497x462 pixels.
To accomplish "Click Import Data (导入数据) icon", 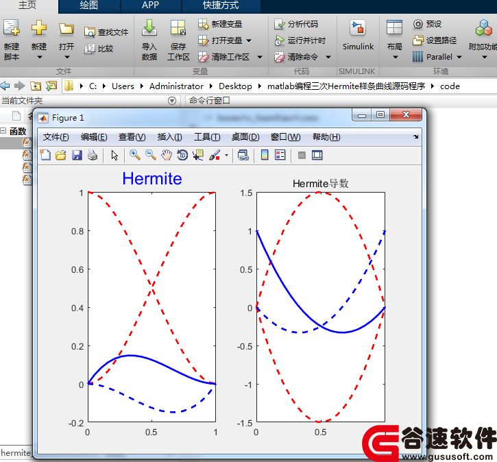I will pos(149,28).
